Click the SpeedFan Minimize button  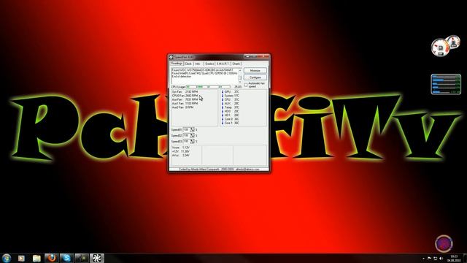tap(255, 71)
